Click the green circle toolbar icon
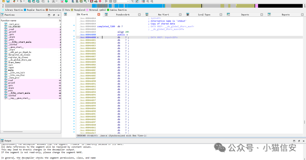 tap(66, 1)
